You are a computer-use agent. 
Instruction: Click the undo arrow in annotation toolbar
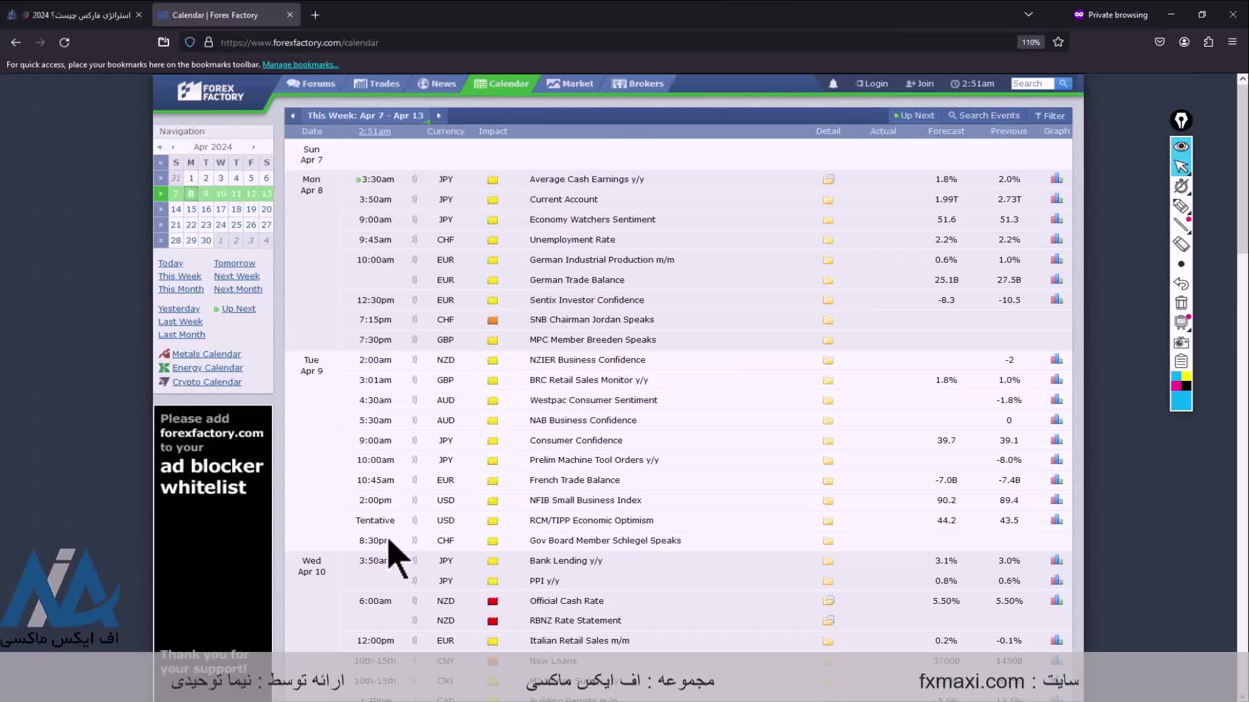pos(1181,283)
